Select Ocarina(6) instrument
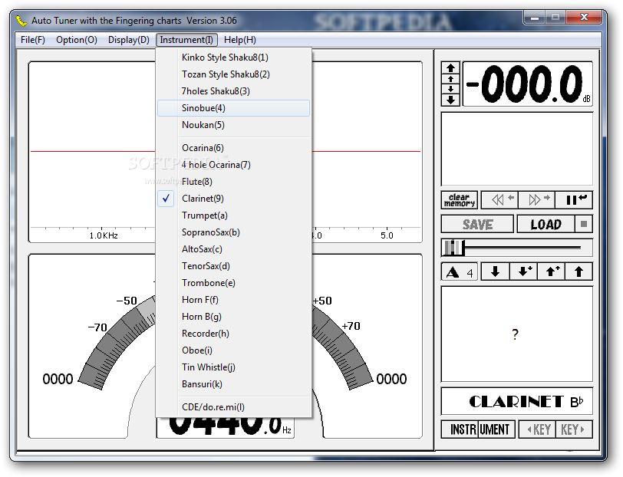623x477 pixels. 233,148
